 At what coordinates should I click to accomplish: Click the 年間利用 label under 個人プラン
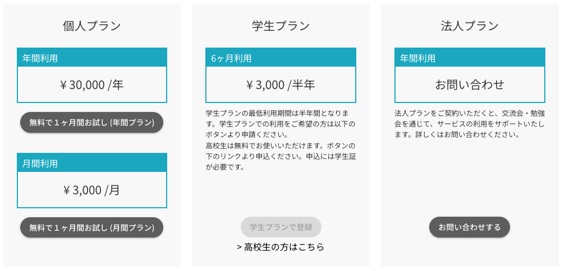coord(40,58)
